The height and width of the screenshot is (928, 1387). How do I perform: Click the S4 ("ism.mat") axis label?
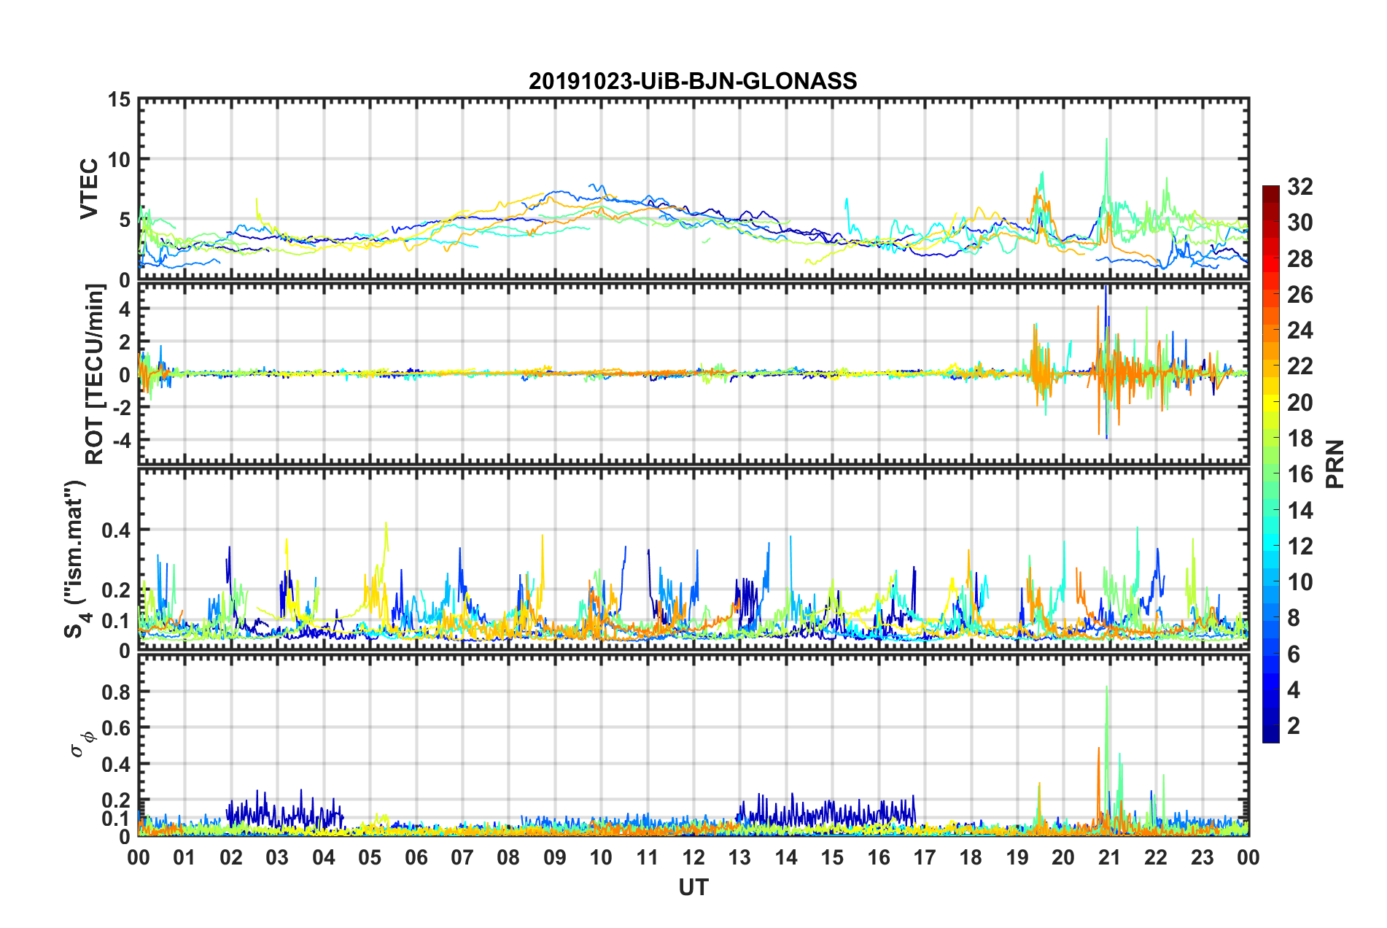76,559
